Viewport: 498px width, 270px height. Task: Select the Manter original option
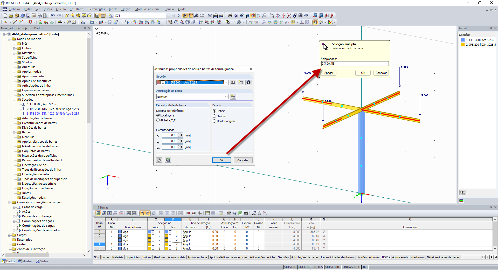(x=214, y=121)
